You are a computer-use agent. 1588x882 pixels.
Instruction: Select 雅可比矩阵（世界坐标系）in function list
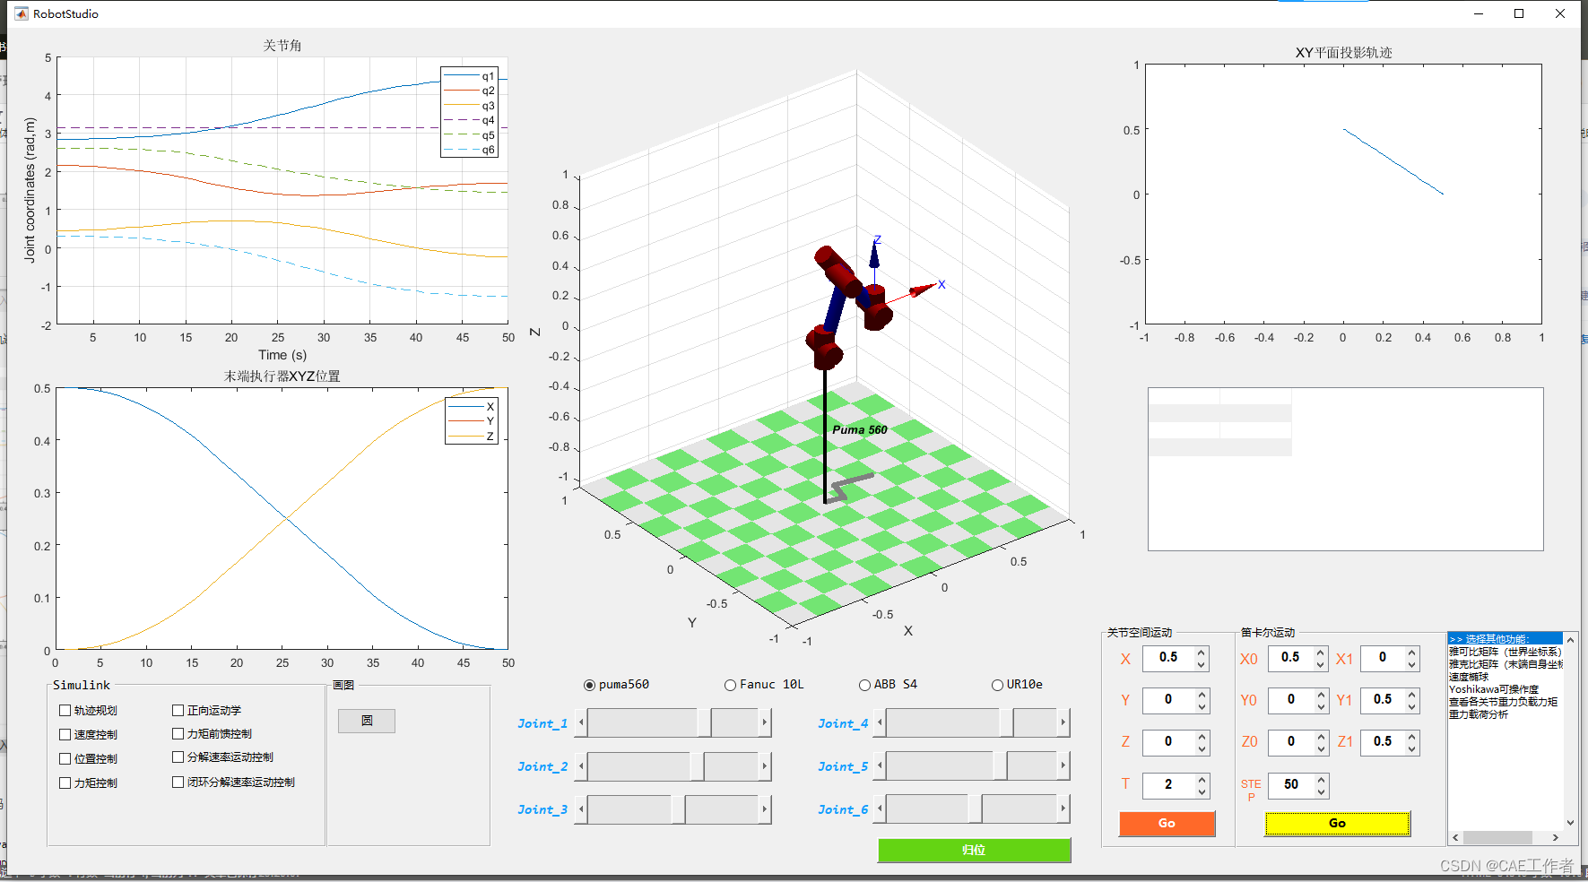tap(1505, 652)
